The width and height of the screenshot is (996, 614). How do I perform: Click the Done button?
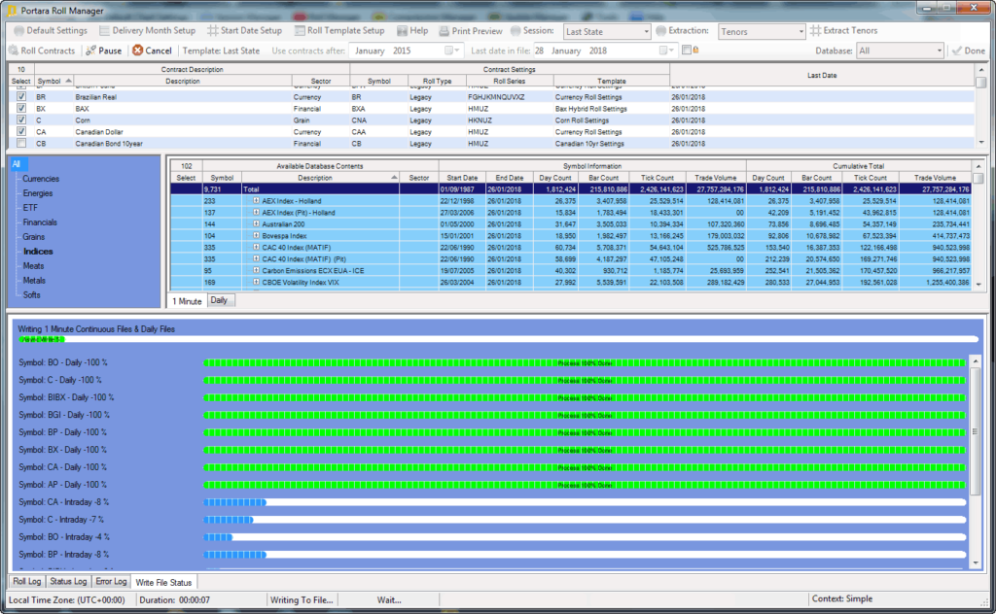(968, 51)
